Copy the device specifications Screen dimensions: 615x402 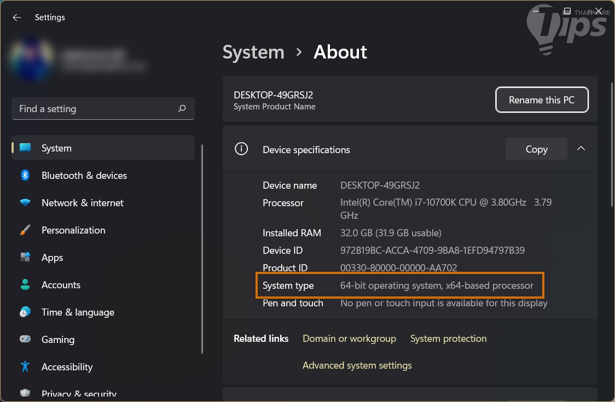click(536, 149)
